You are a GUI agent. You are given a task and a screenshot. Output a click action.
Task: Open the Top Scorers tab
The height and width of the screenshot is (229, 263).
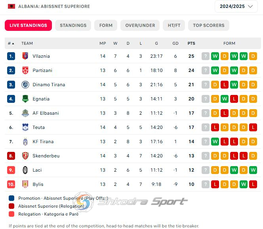[209, 25]
